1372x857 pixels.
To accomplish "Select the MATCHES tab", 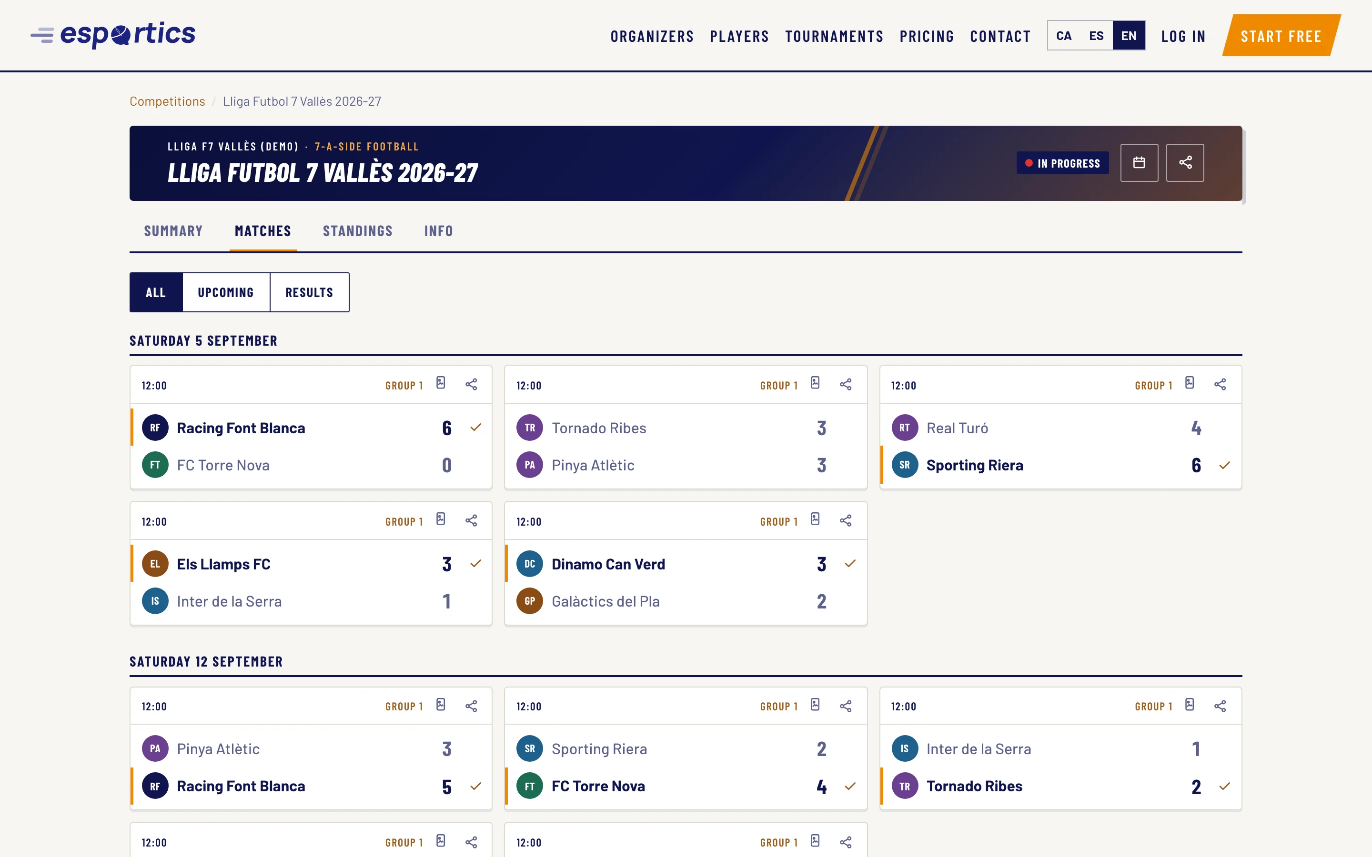I will 263,231.
